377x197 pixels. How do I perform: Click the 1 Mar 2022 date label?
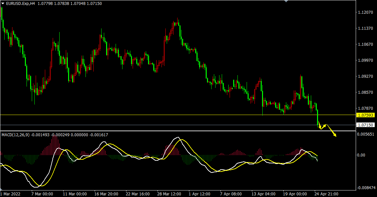[11, 194]
